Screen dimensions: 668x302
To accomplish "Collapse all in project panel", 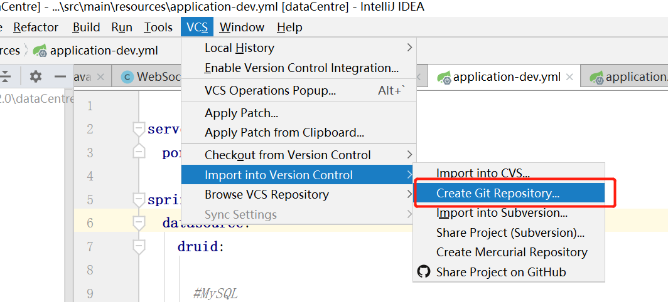I will pos(5,76).
